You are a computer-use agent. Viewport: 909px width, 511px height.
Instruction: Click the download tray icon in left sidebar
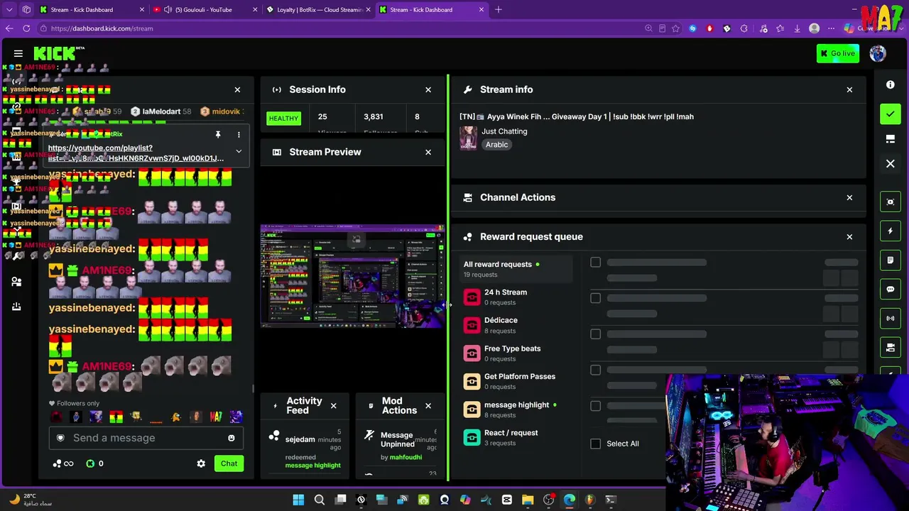tap(16, 307)
